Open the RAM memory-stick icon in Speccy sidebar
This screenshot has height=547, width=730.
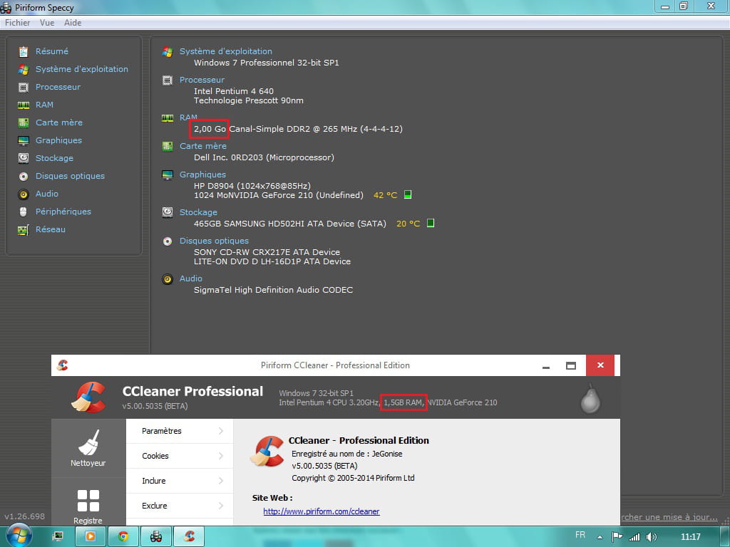pos(24,105)
